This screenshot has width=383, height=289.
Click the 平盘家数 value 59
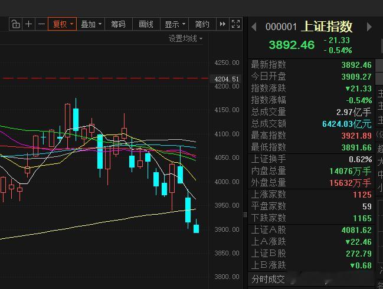pos(367,206)
